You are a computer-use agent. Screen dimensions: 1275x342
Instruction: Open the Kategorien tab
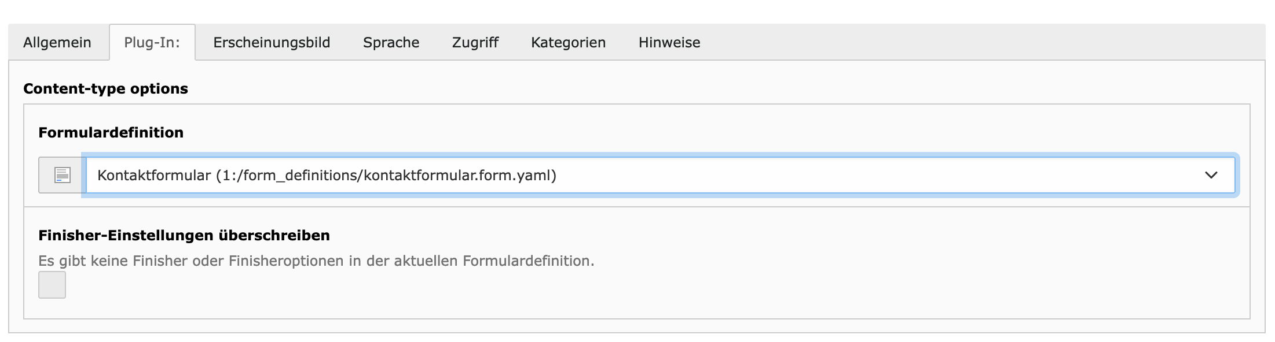[x=568, y=43]
